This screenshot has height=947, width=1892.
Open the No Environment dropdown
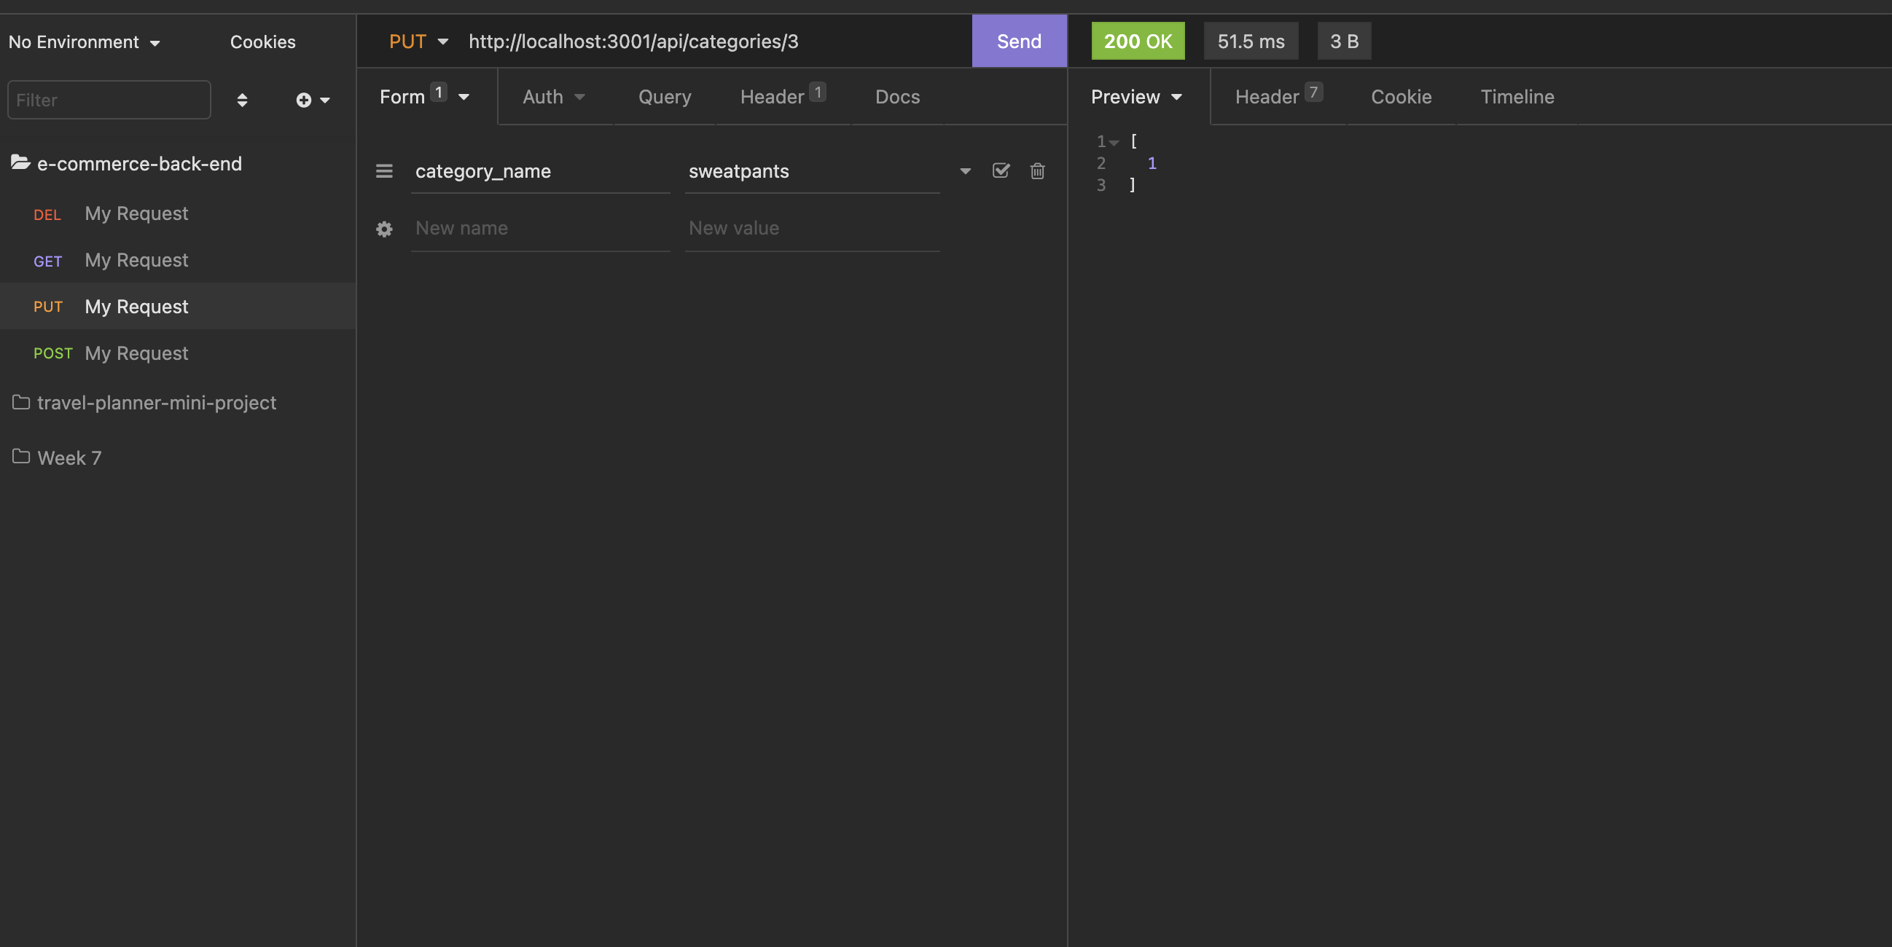[x=84, y=42]
